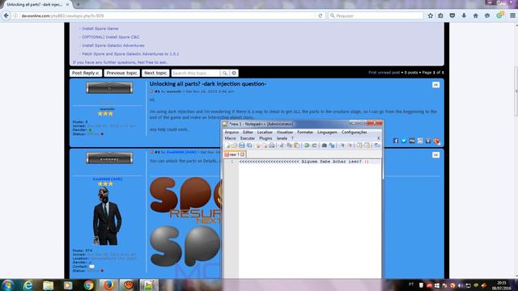Open Windows Start button
Viewport: 518px width, 291px height.
(8, 285)
